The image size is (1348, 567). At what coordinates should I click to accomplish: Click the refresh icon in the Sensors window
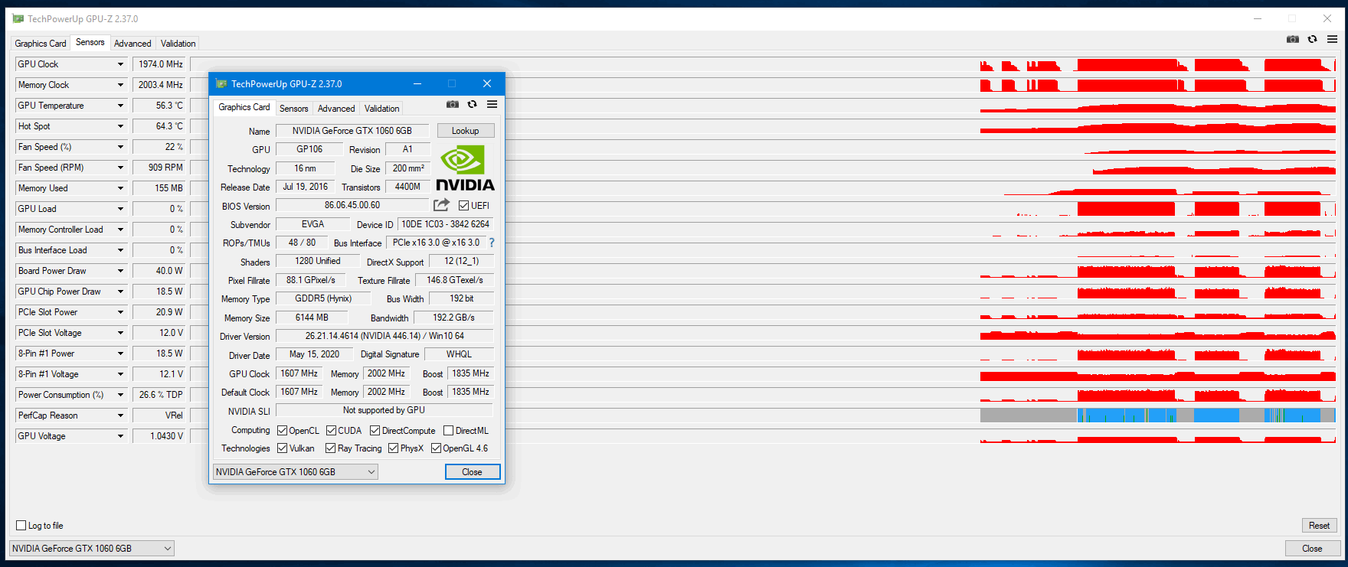click(1313, 39)
